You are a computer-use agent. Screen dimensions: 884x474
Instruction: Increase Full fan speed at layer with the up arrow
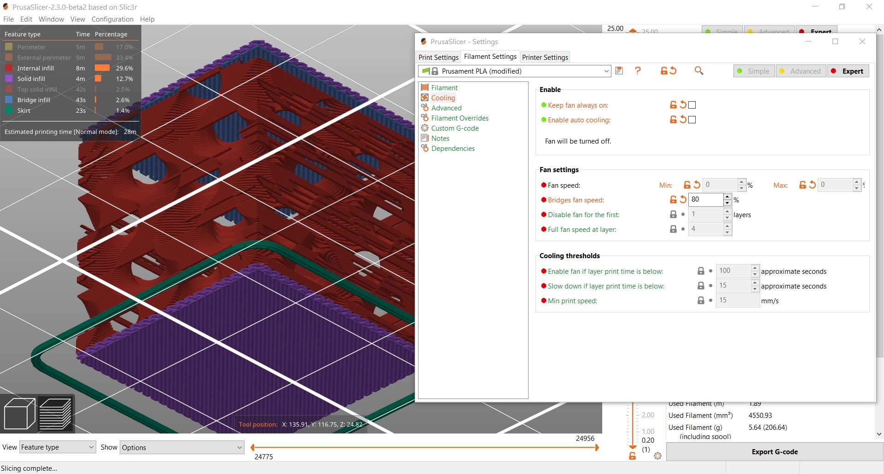click(727, 226)
